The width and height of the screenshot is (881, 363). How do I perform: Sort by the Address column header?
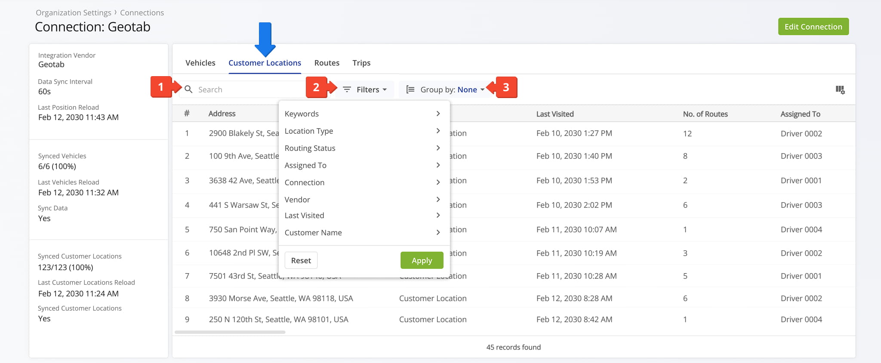(222, 114)
